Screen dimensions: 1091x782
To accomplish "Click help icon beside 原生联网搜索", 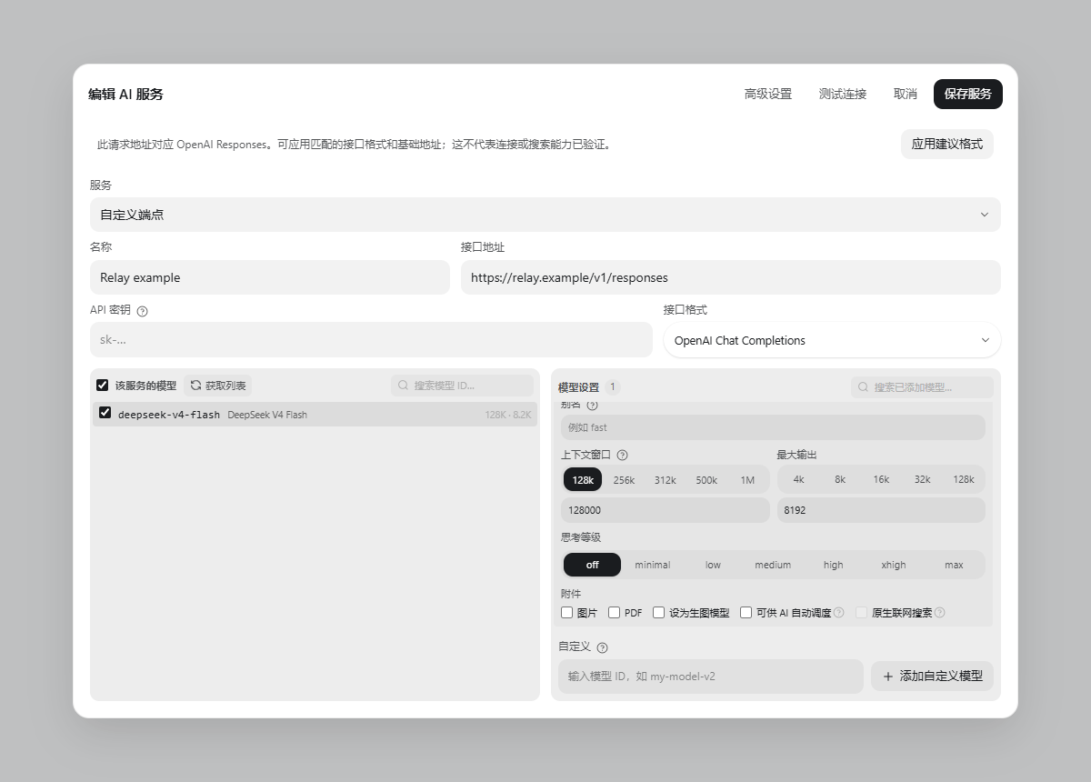I will pos(940,613).
